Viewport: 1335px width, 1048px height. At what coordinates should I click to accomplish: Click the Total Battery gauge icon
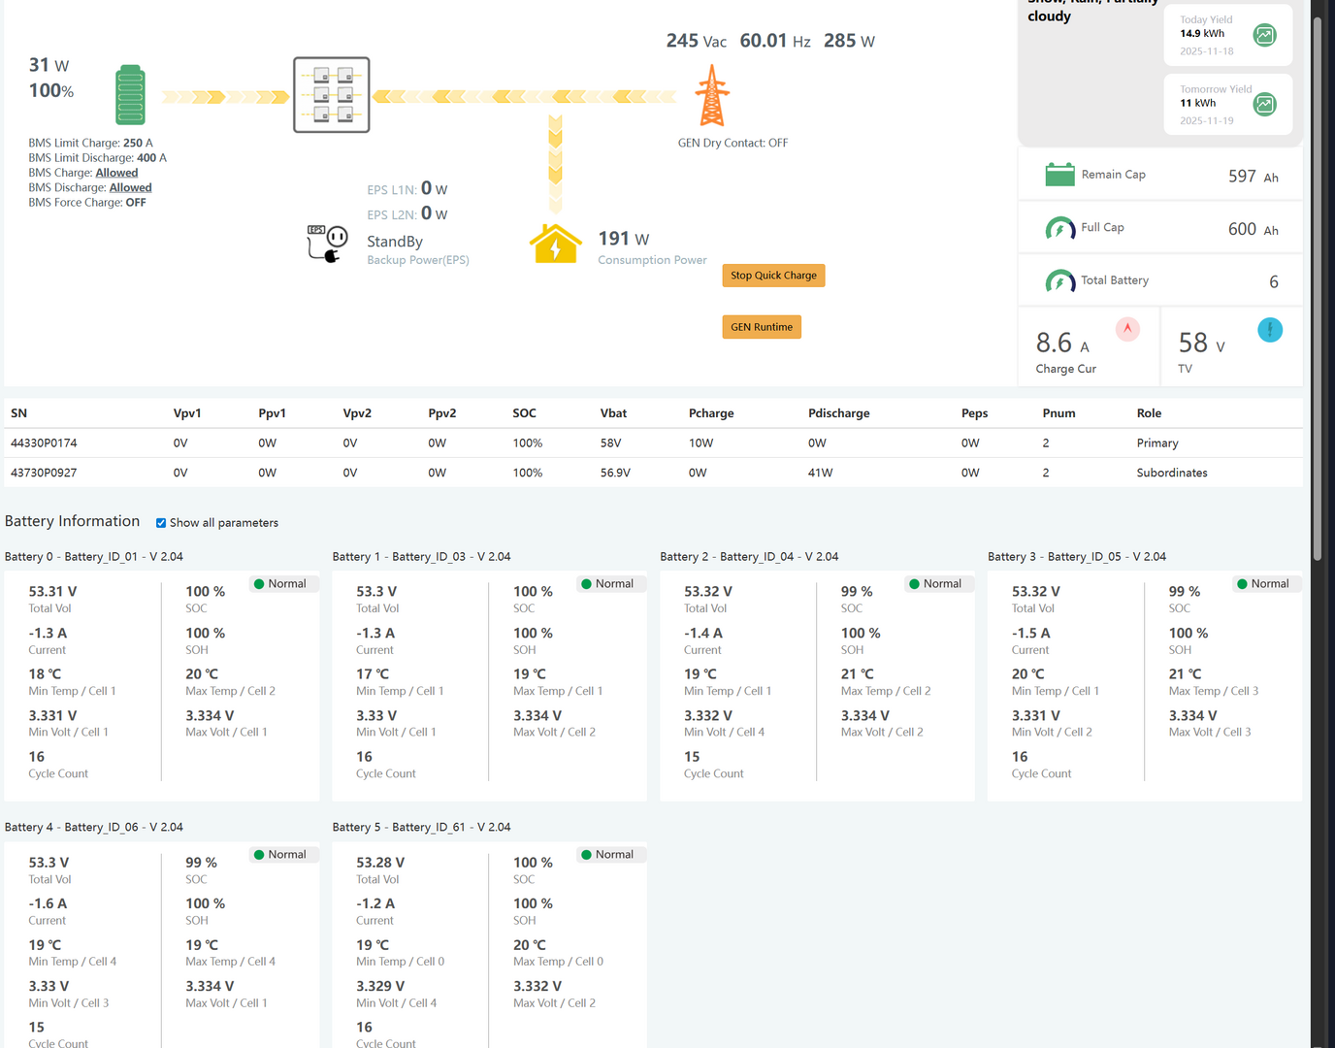point(1059,281)
